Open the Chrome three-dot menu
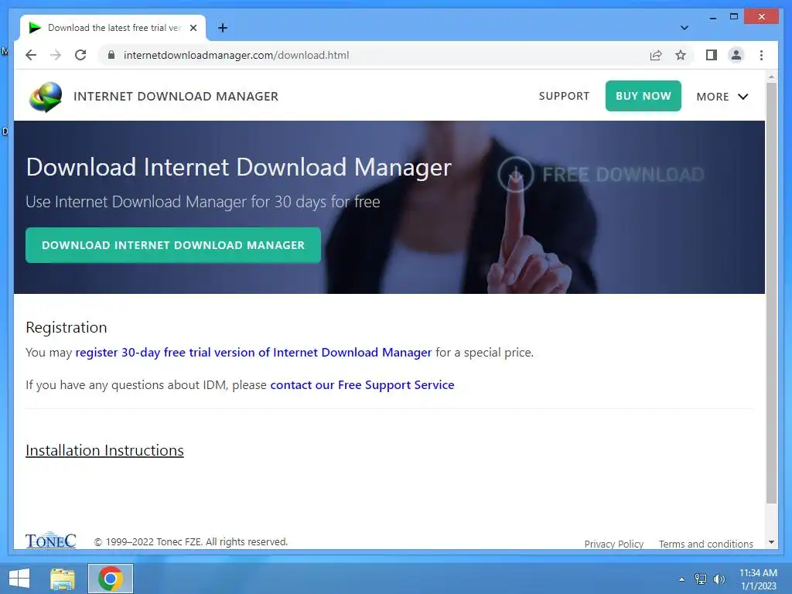 click(x=761, y=55)
